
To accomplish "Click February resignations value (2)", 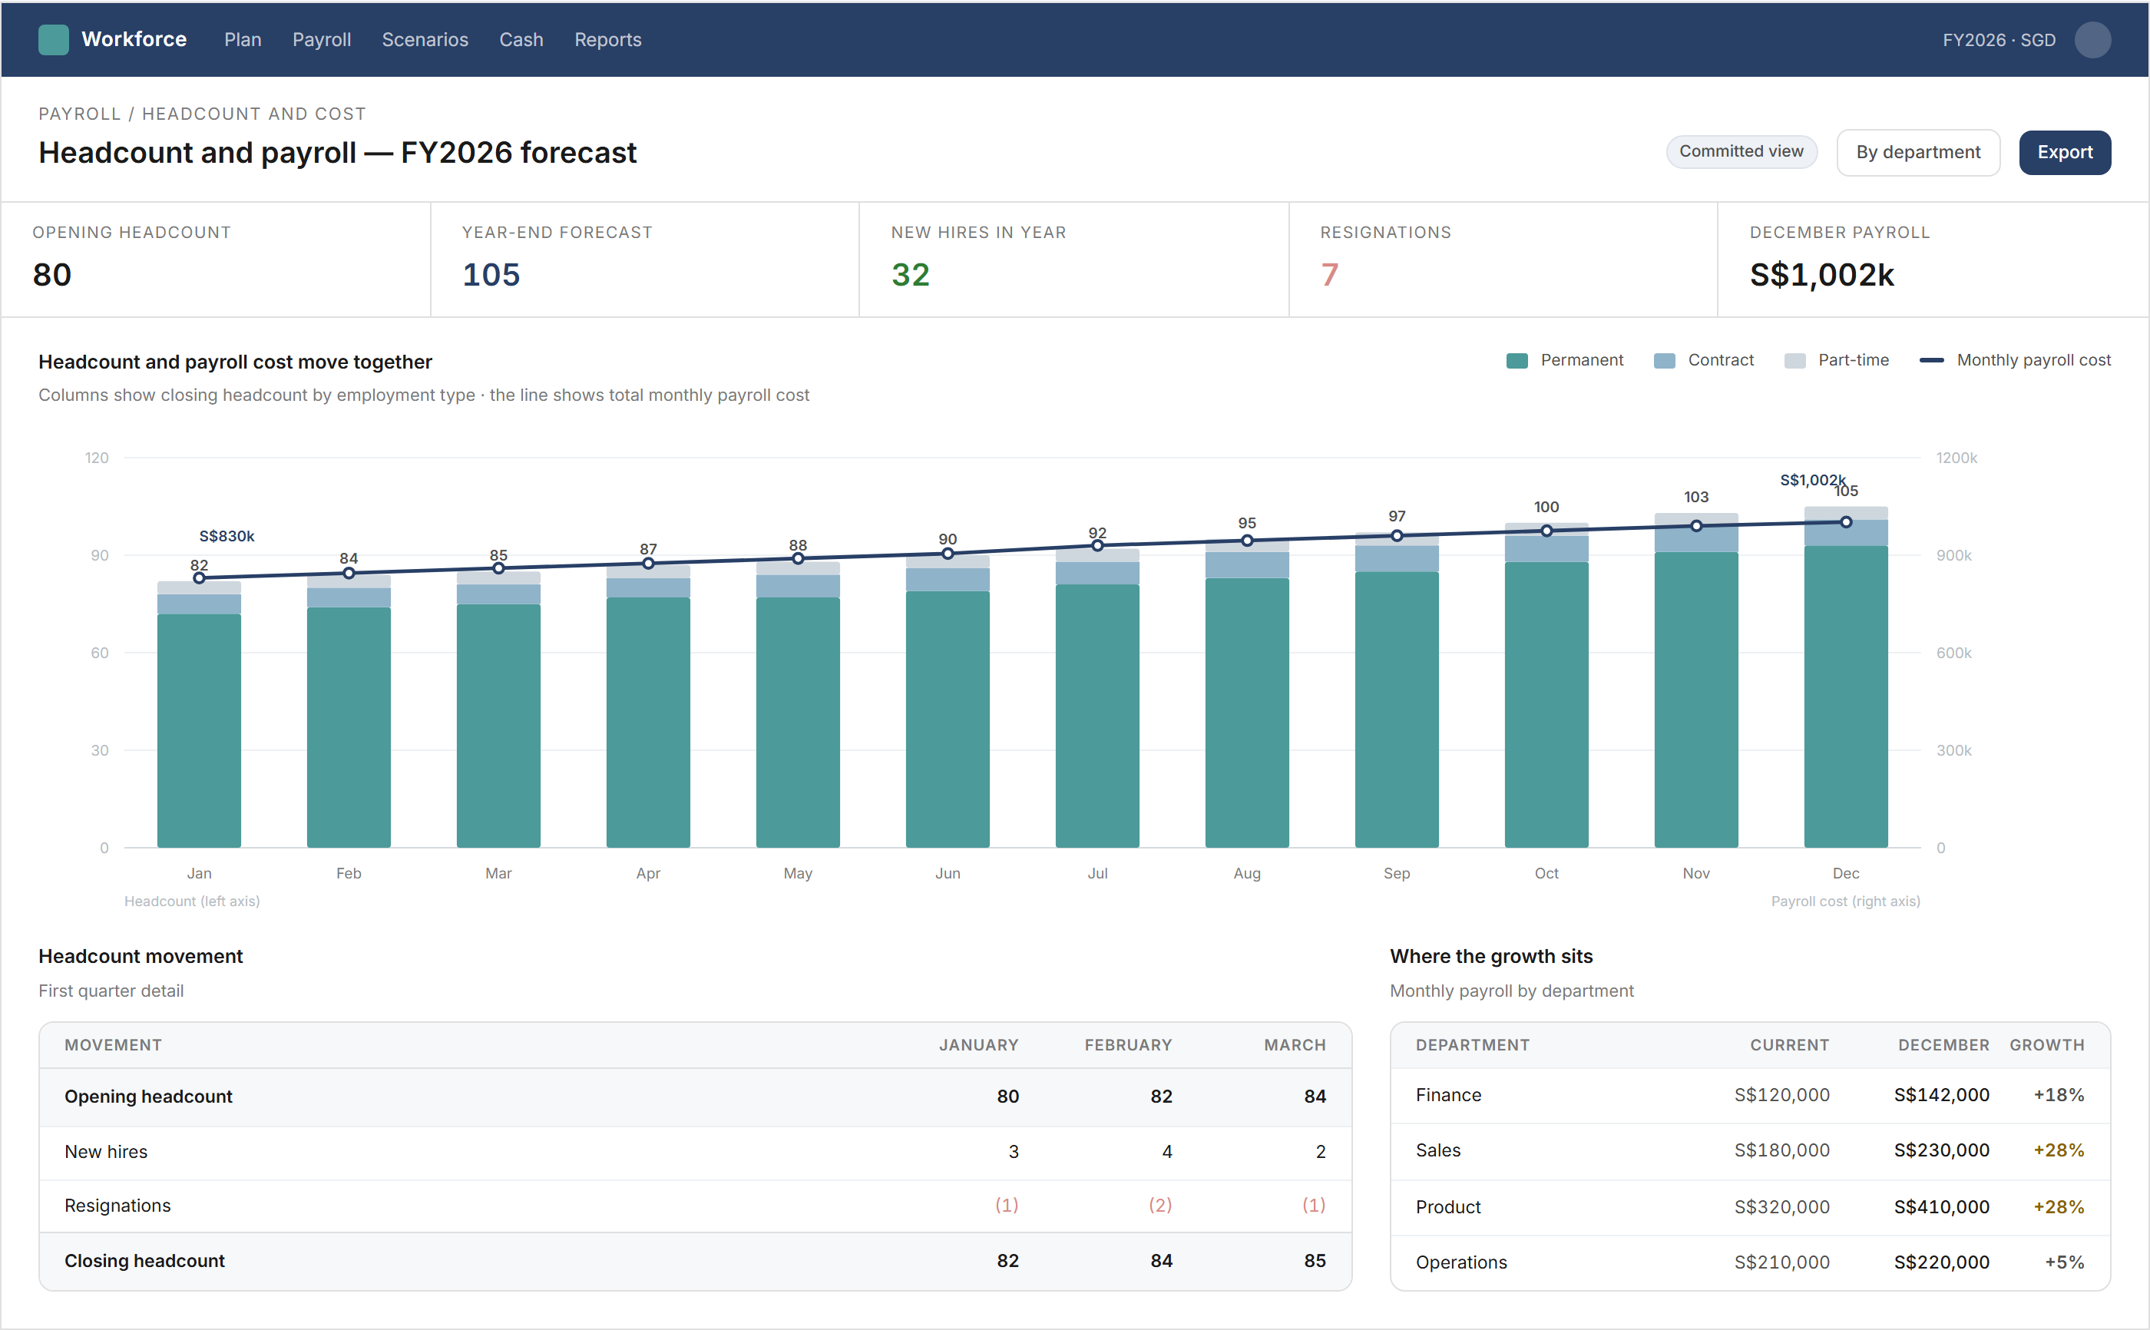I will pyautogui.click(x=1160, y=1206).
